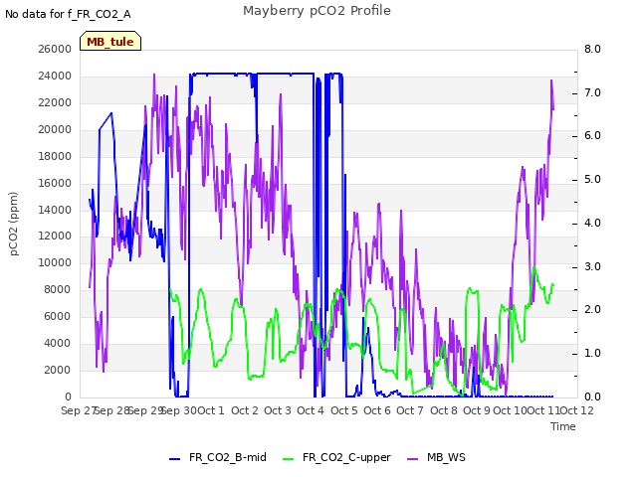
Task: Click the Oct 4 x-axis tick label
Action: 311,410
